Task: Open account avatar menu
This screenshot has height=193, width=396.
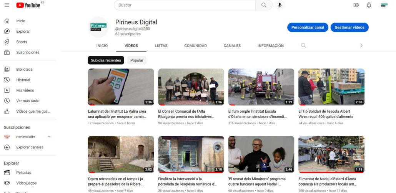Action: [x=384, y=5]
